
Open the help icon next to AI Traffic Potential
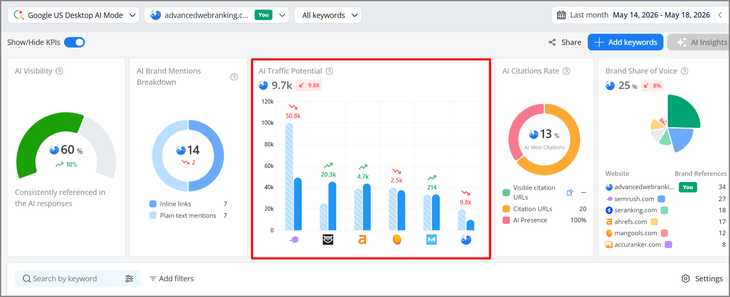click(329, 71)
